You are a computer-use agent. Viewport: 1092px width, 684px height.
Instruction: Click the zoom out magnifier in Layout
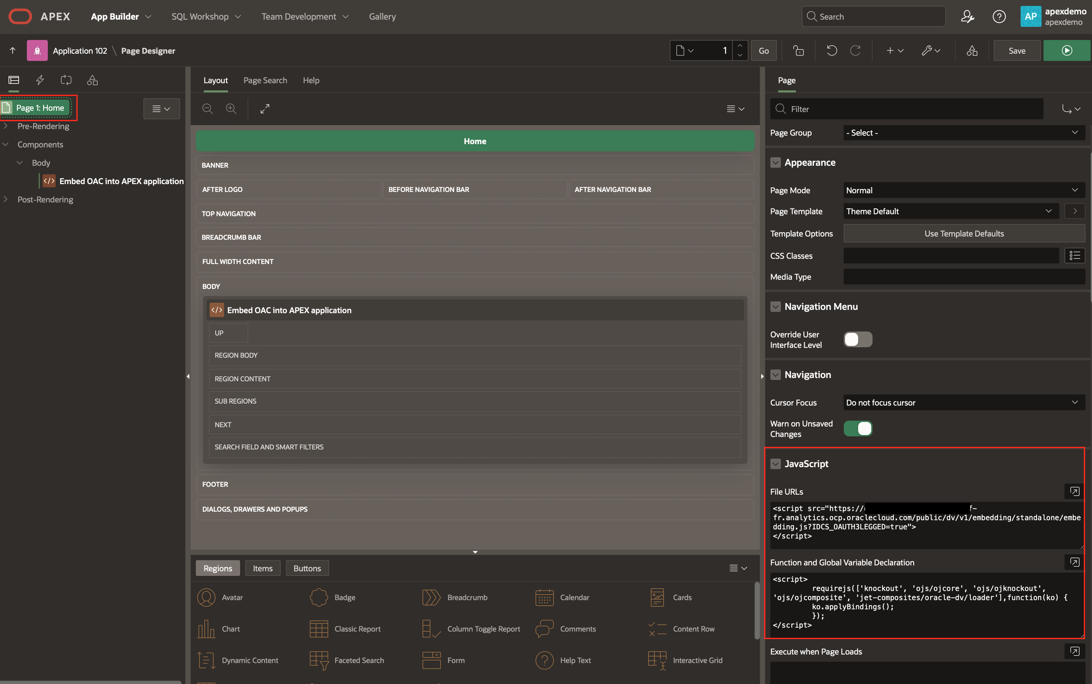[208, 108]
